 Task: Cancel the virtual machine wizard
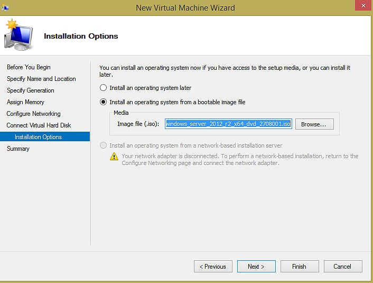pyautogui.click(x=342, y=266)
